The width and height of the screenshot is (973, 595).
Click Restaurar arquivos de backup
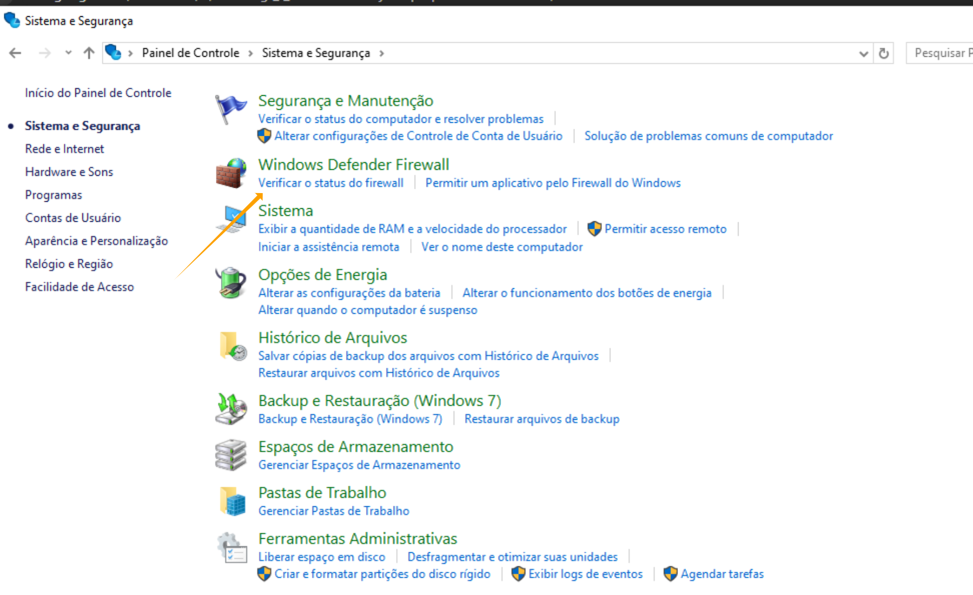[x=542, y=419]
